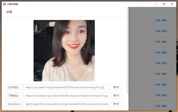Screen dimensions: 178x112
Task: Open 详情 link in the sixth row
Action: (158, 74)
